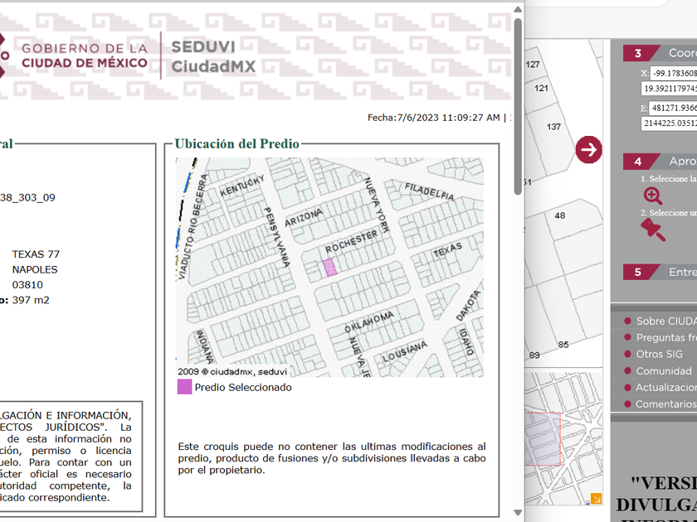Select the zoom-in magnifier tool
Screen dimensions: 697x522
click(x=652, y=196)
